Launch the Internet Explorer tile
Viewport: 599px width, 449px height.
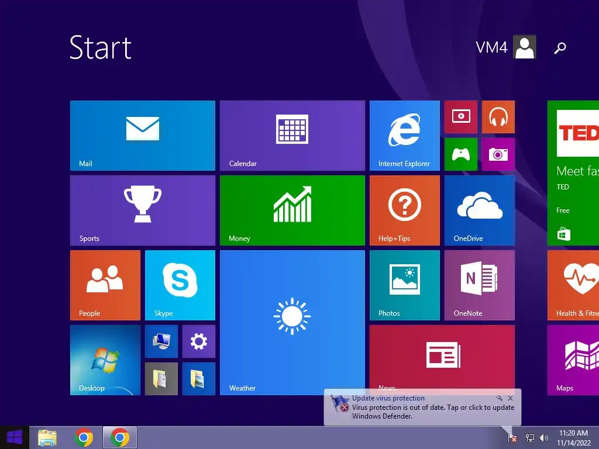click(405, 136)
